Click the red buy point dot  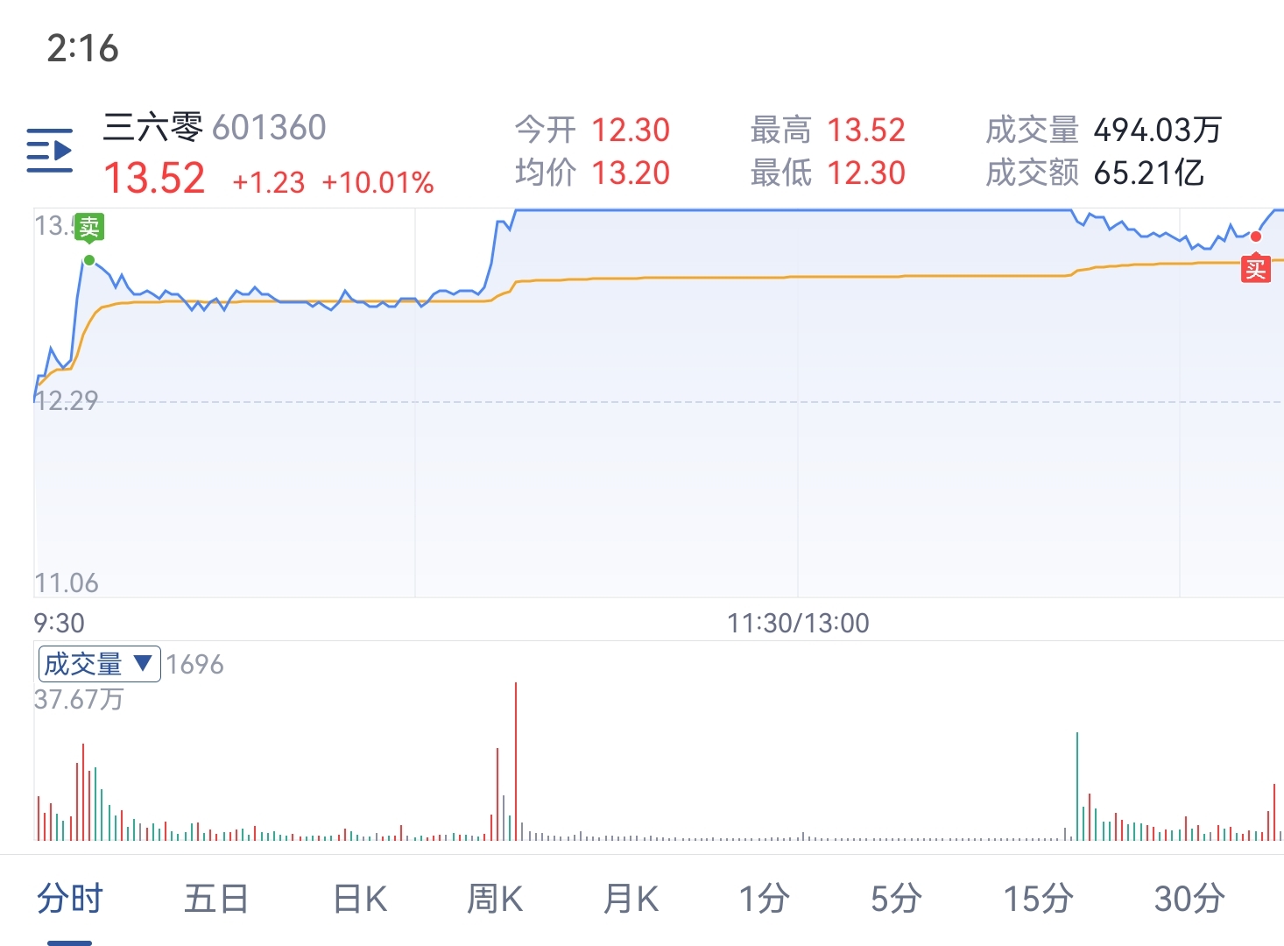(x=1255, y=236)
